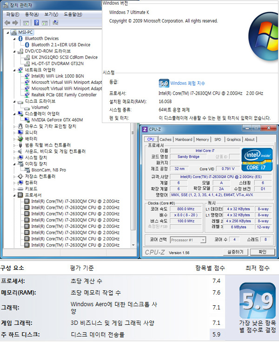The width and height of the screenshot is (279, 343).
Task: Expand the 범용 직렬 버스 컨트롤러 node
Action: coord(14,145)
